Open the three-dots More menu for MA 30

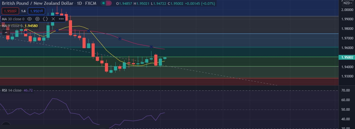click(61, 19)
